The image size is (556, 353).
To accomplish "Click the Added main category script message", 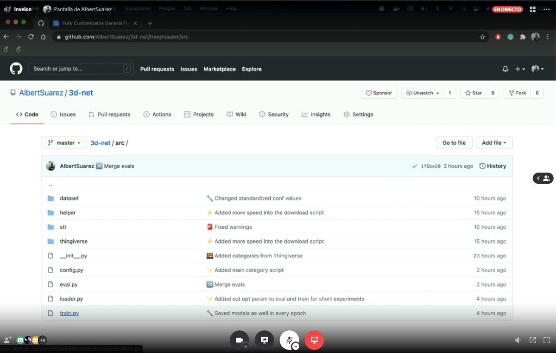I will pyautogui.click(x=249, y=270).
